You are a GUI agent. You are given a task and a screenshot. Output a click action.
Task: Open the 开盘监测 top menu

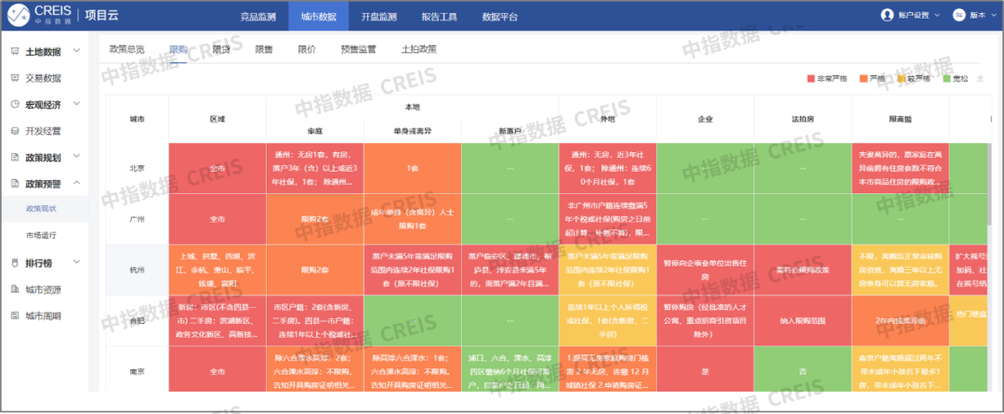pos(379,17)
